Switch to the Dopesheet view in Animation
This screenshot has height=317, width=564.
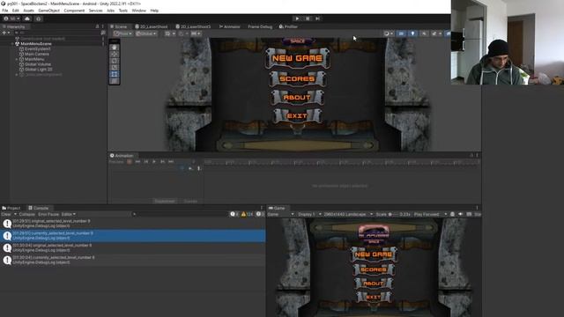tap(165, 202)
